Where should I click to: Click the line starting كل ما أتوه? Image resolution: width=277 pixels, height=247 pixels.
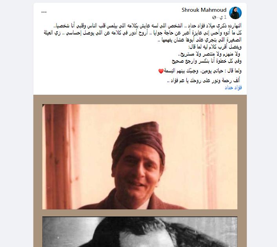(143, 33)
